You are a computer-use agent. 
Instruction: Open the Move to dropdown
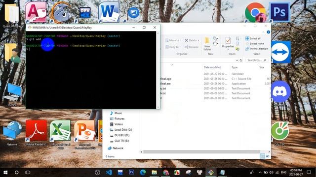[x=173, y=40]
